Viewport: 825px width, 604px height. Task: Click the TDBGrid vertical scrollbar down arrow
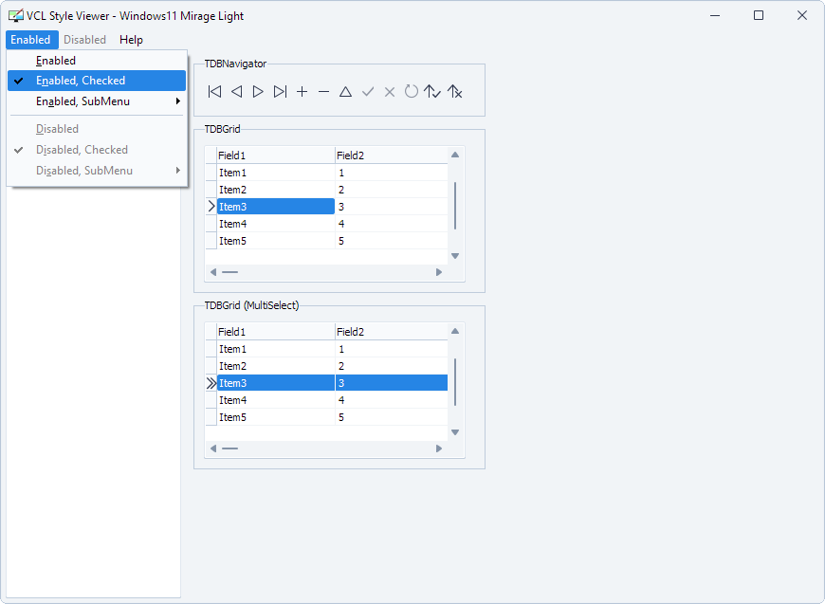(x=455, y=256)
